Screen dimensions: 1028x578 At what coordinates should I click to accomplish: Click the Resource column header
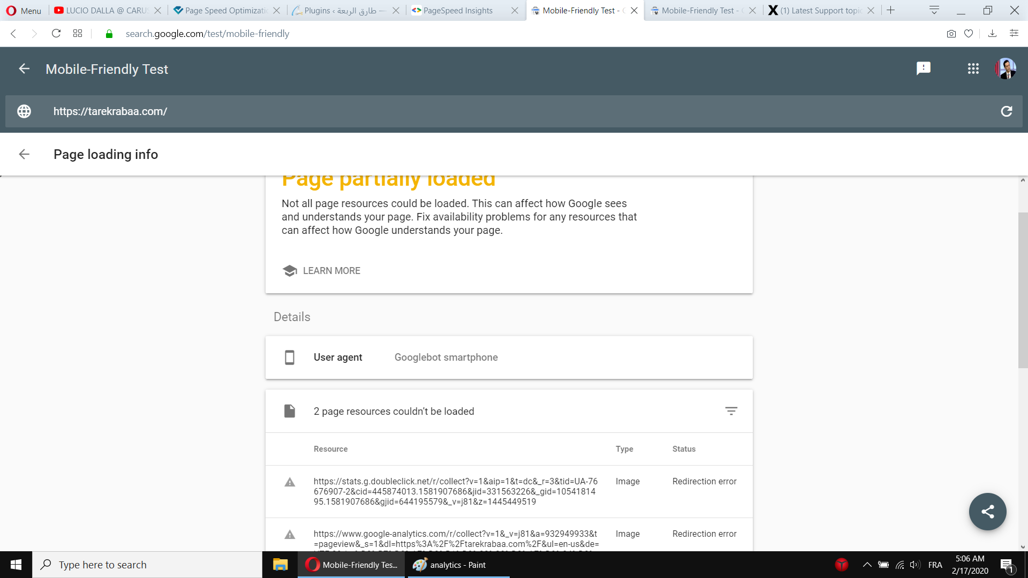pos(330,449)
